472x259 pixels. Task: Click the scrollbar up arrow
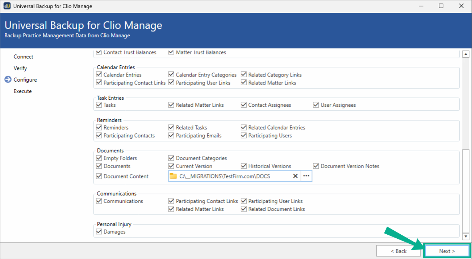[x=466, y=54]
